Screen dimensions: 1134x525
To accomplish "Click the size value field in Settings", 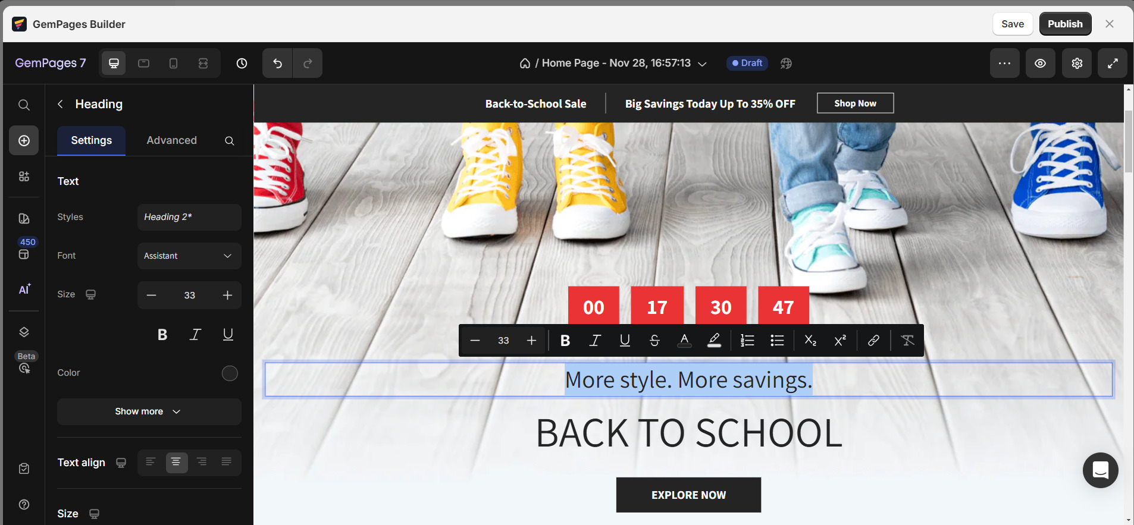I will (189, 295).
